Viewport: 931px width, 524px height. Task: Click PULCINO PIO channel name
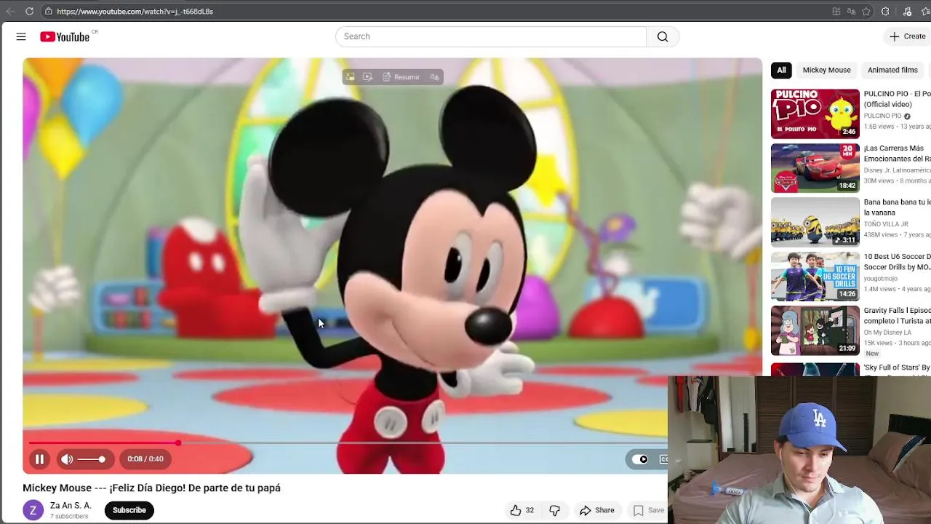882,116
